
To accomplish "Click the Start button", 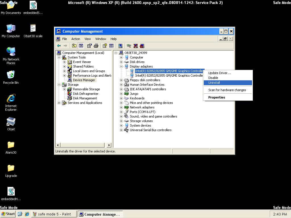I will (x=8, y=214).
